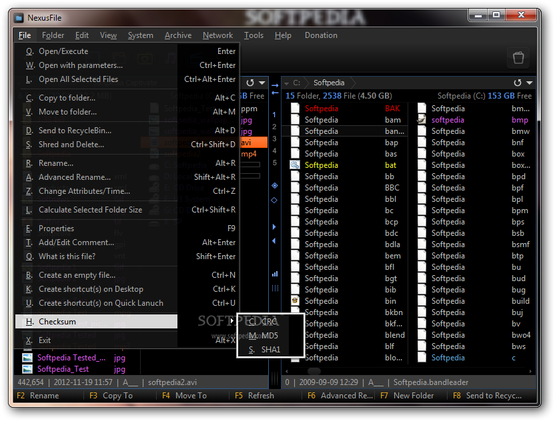This screenshot has width=555, height=421.
Task: Choose Copy to folder in File menu
Action: tap(127, 98)
